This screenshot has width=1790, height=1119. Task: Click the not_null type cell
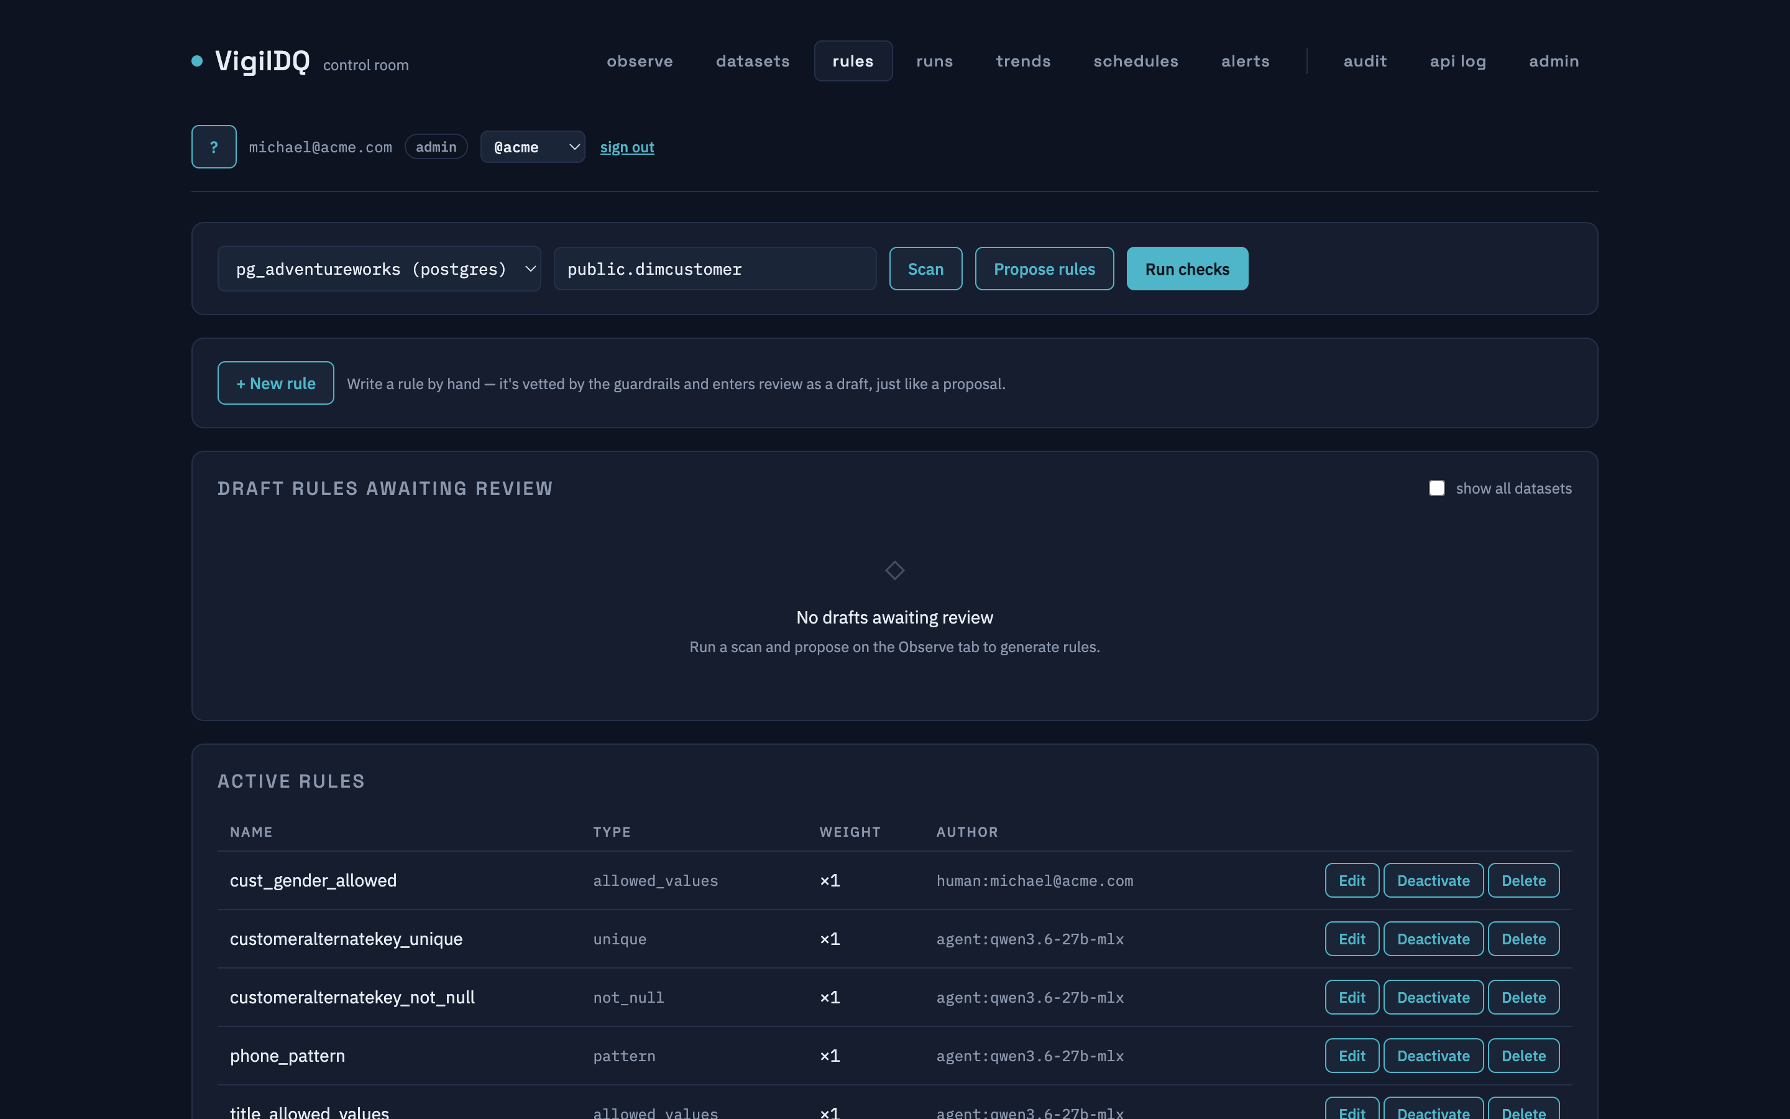point(628,998)
